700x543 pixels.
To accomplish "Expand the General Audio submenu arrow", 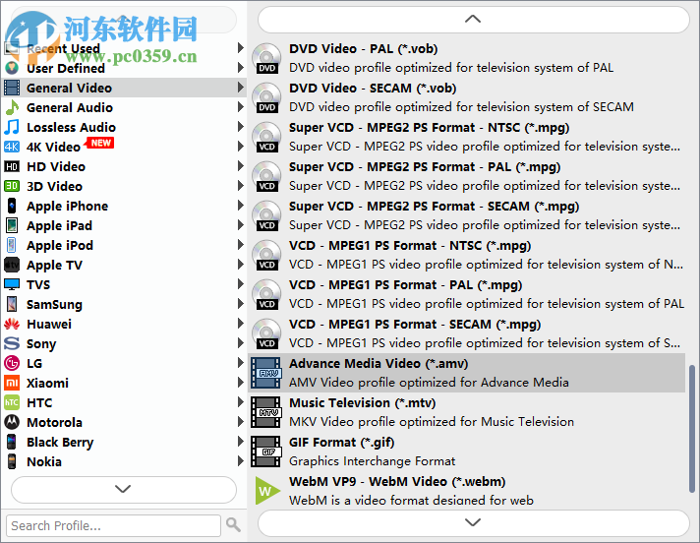I will pyautogui.click(x=240, y=106).
